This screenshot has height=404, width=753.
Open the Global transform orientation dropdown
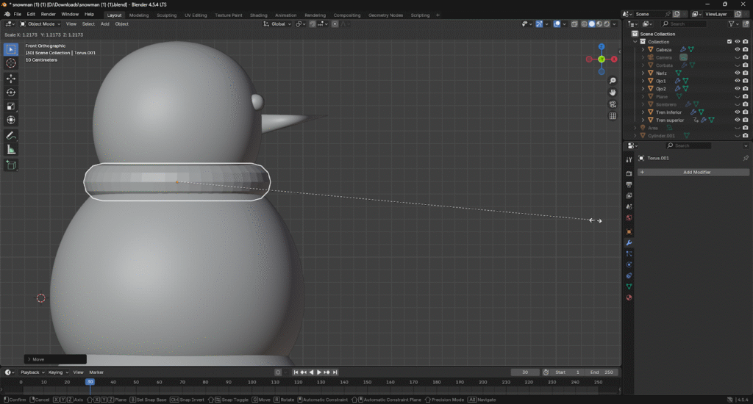click(x=278, y=24)
